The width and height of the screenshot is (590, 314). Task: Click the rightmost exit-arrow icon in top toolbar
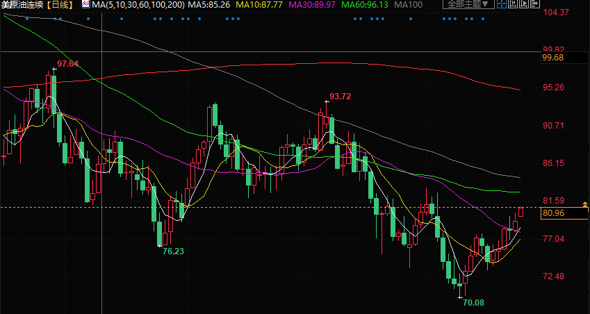535,3
